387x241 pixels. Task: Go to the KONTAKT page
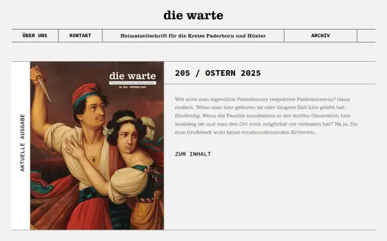coord(80,35)
